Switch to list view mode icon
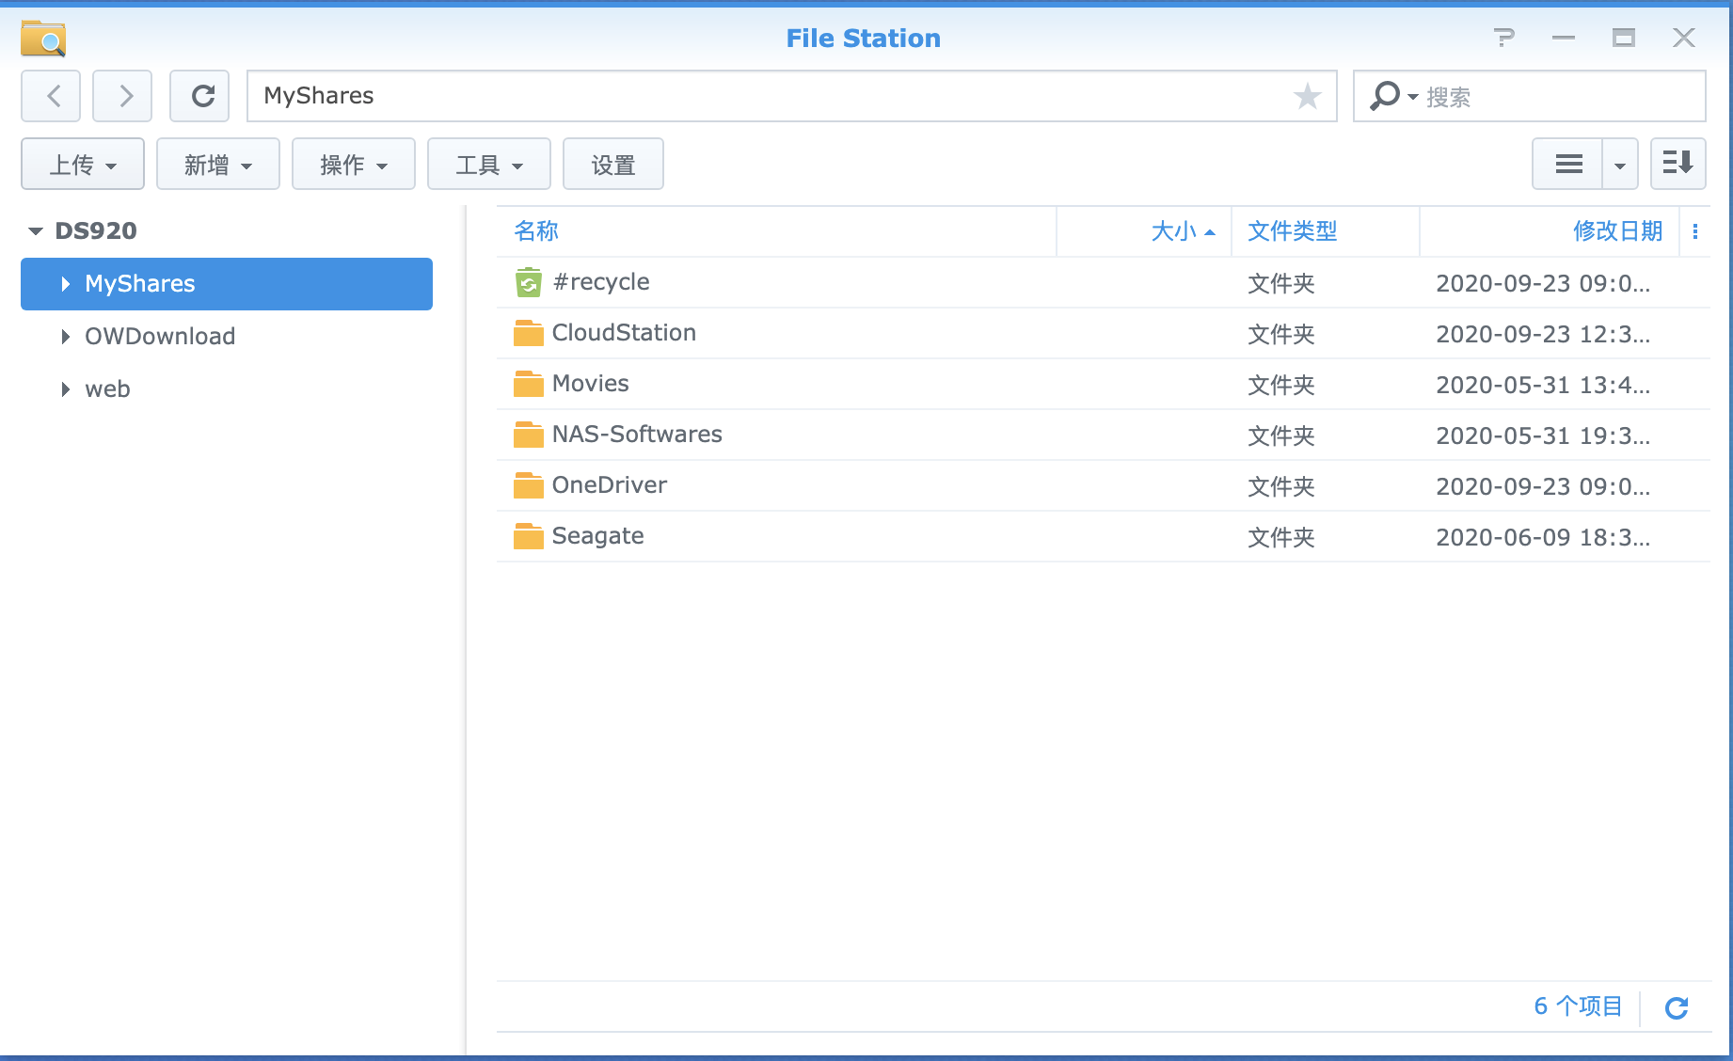The width and height of the screenshot is (1733, 1061). coord(1567,165)
